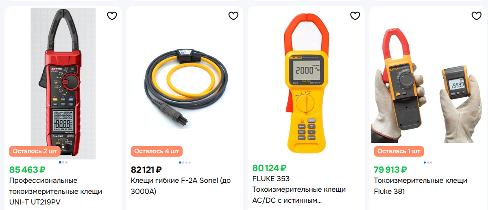
Task: Click 'Осталась 1 шт' badge on Fluke 381
Action: [x=399, y=151]
